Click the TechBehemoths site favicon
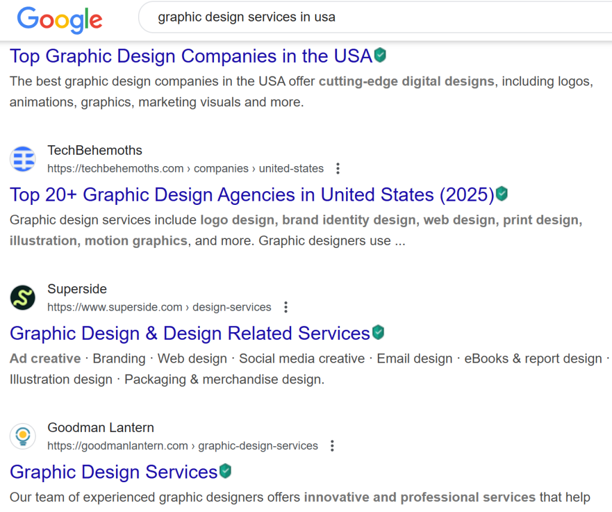 tap(23, 159)
